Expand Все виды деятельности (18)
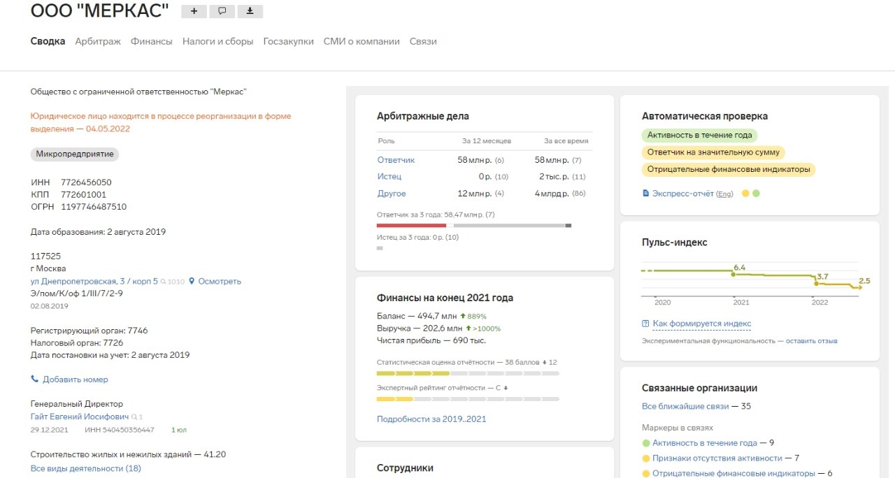The image size is (895, 478). (x=86, y=468)
